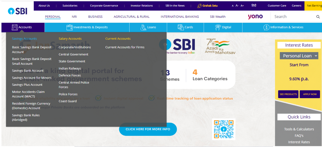
Task: Open Investments & Deposits menu
Action: click(87, 27)
